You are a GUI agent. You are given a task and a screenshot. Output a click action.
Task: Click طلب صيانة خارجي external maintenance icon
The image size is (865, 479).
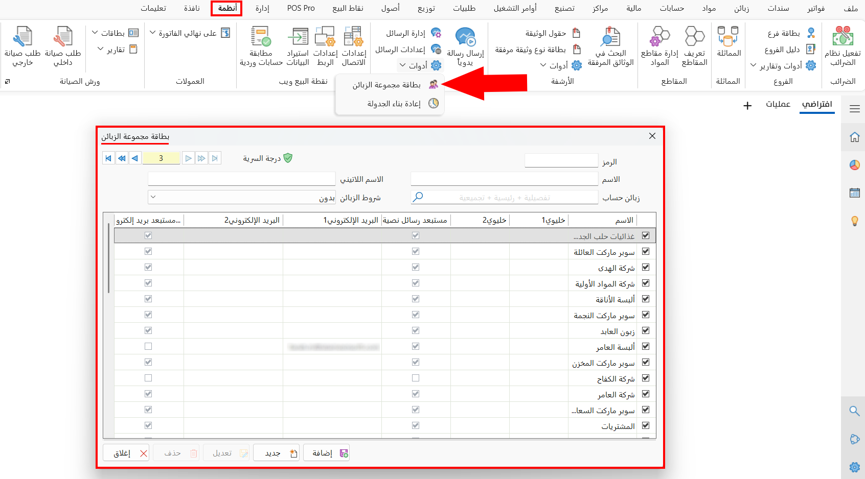point(22,36)
